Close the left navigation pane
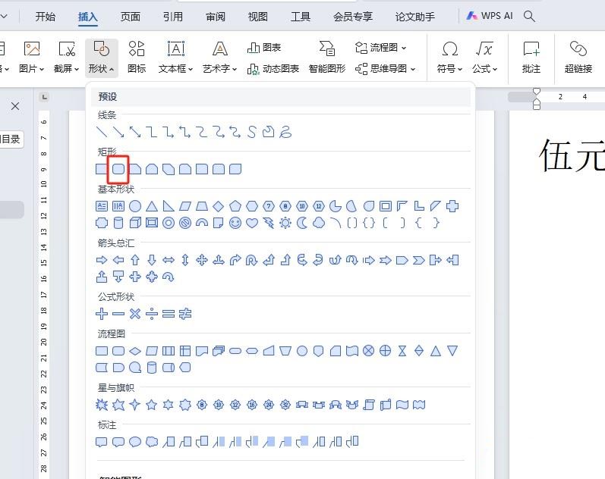The height and width of the screenshot is (479, 605). (x=15, y=106)
